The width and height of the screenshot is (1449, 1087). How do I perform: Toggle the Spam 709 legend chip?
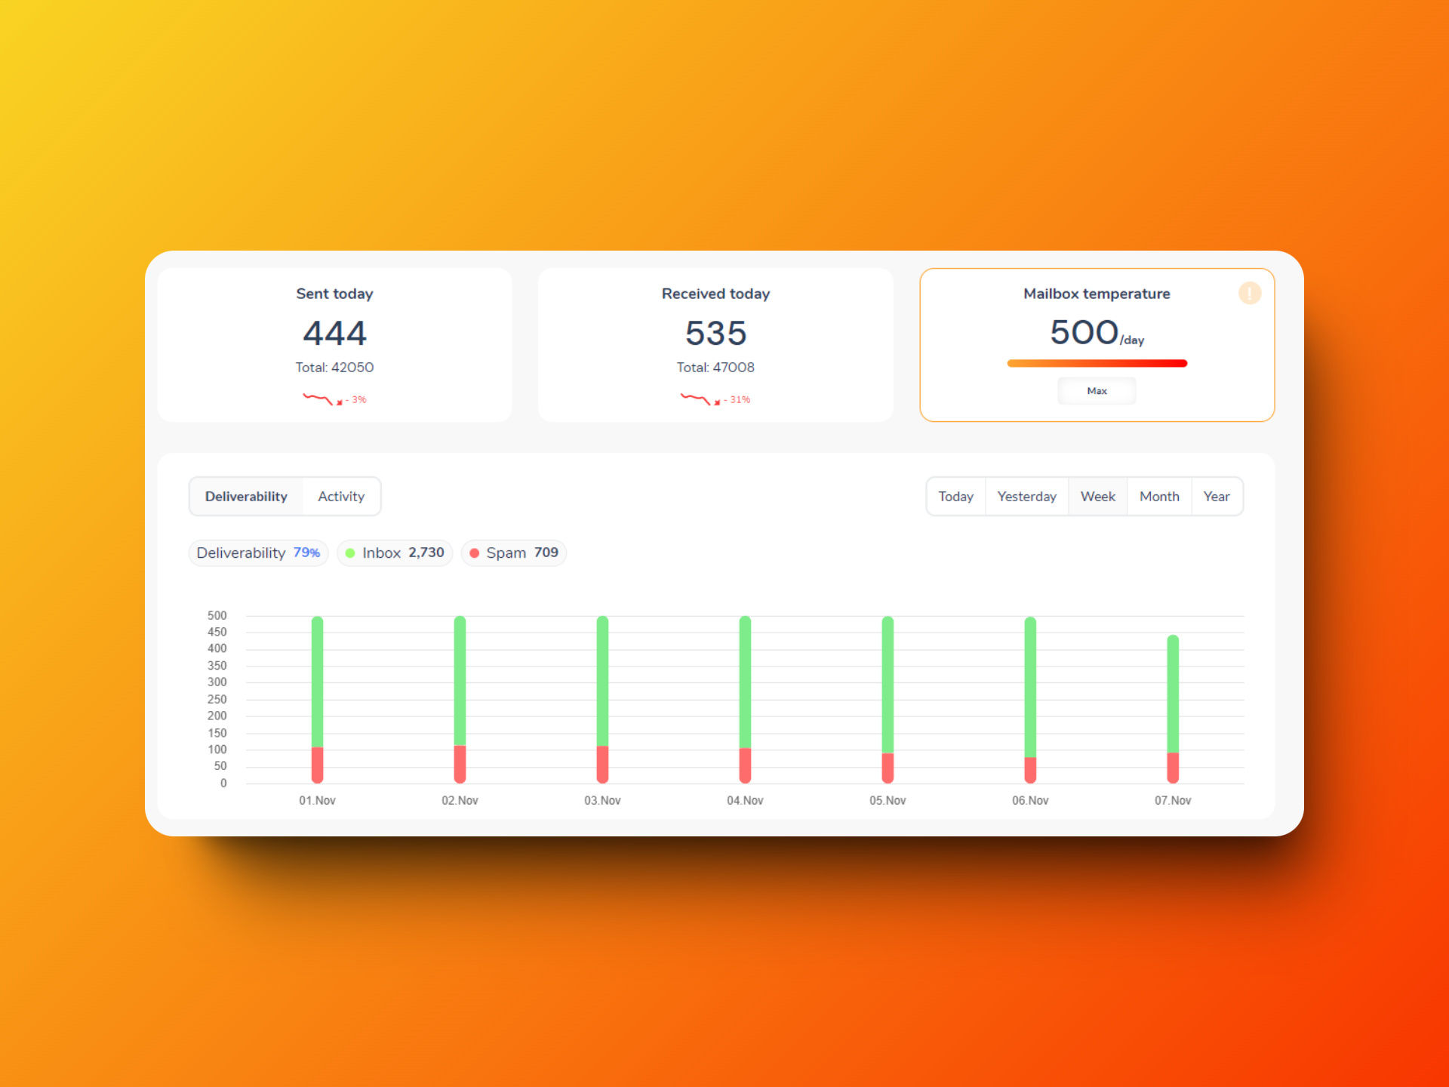(x=514, y=553)
